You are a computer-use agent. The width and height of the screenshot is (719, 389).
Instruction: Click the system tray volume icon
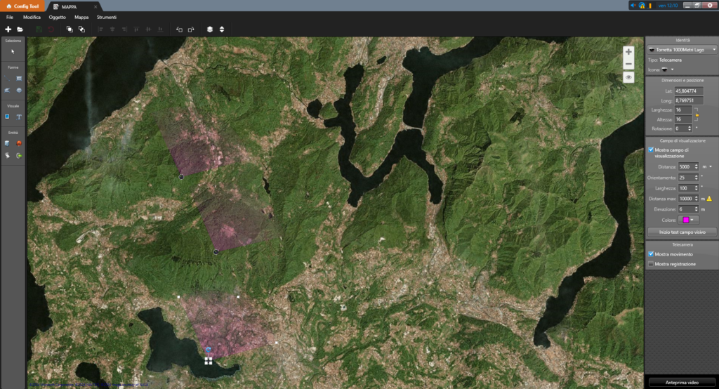pyautogui.click(x=633, y=6)
